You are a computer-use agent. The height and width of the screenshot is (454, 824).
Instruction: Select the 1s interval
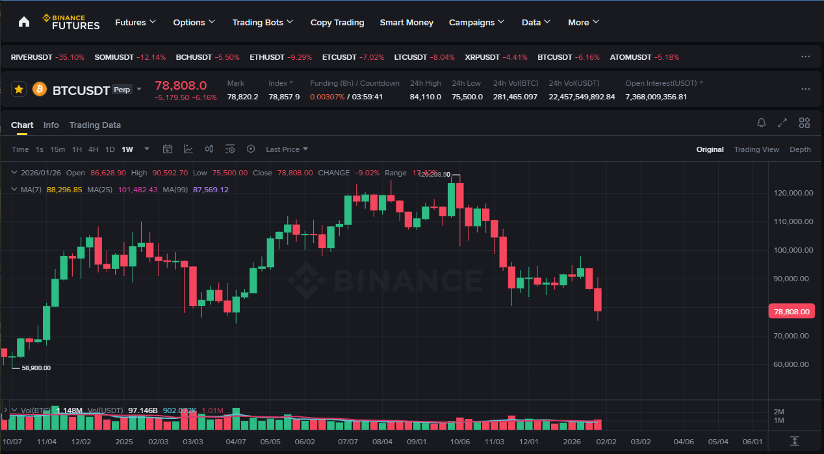(x=40, y=149)
